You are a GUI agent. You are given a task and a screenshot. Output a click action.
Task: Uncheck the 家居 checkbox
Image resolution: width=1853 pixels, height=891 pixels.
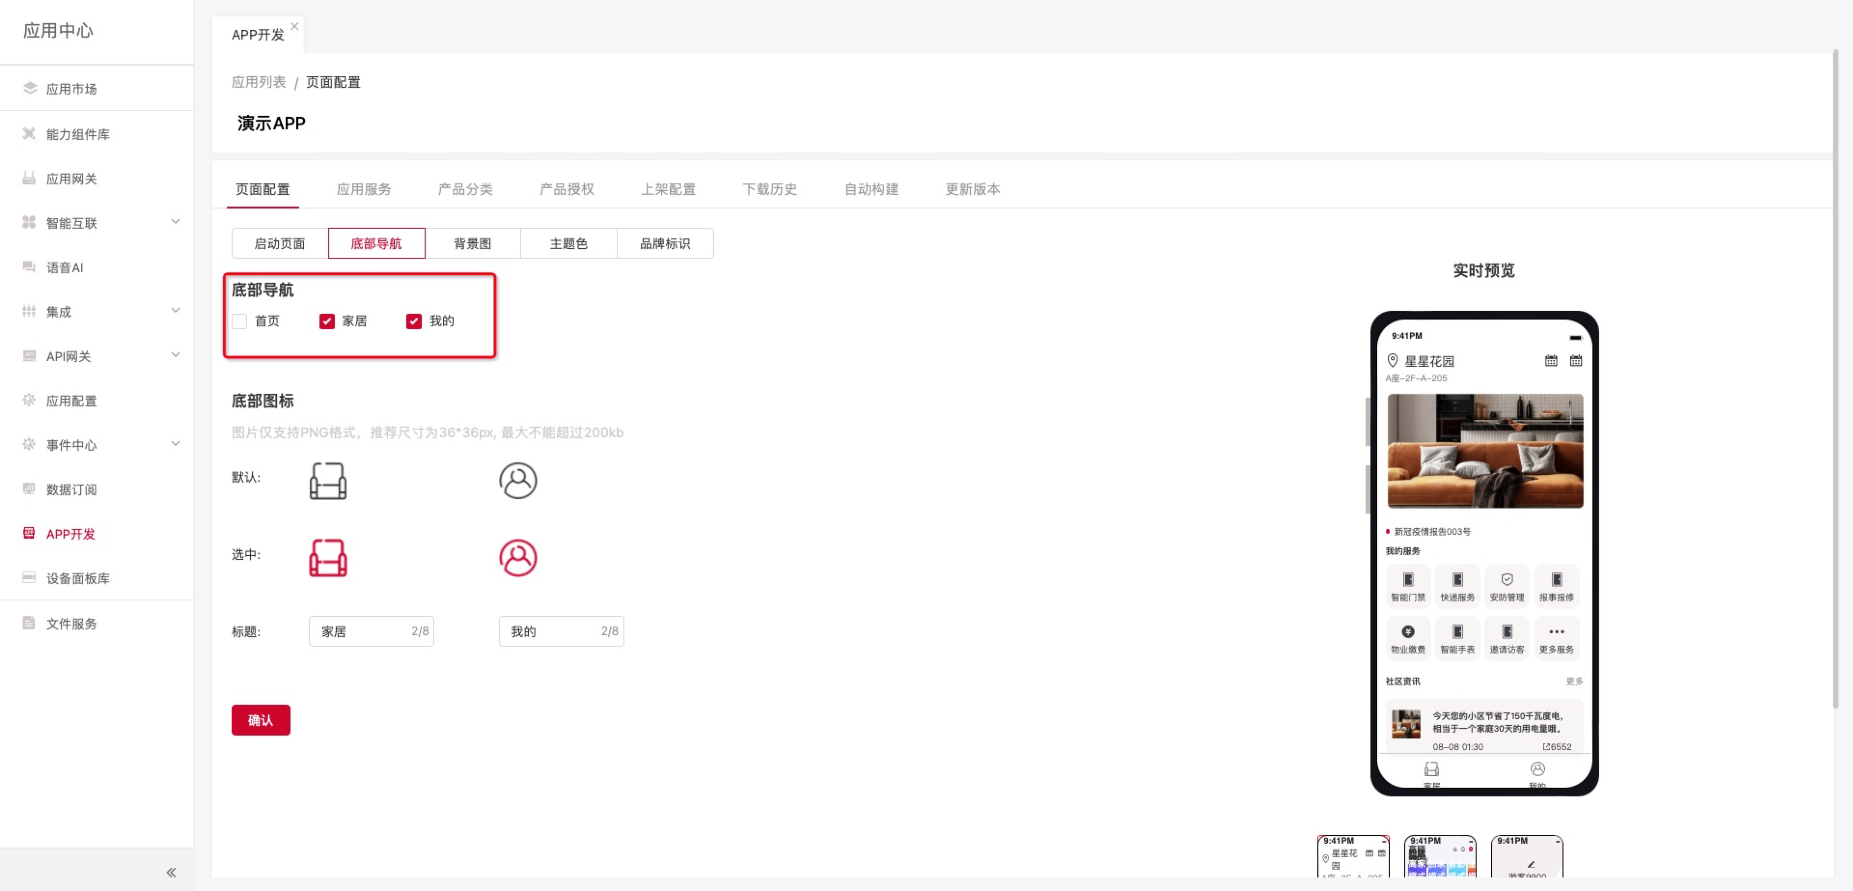327,321
